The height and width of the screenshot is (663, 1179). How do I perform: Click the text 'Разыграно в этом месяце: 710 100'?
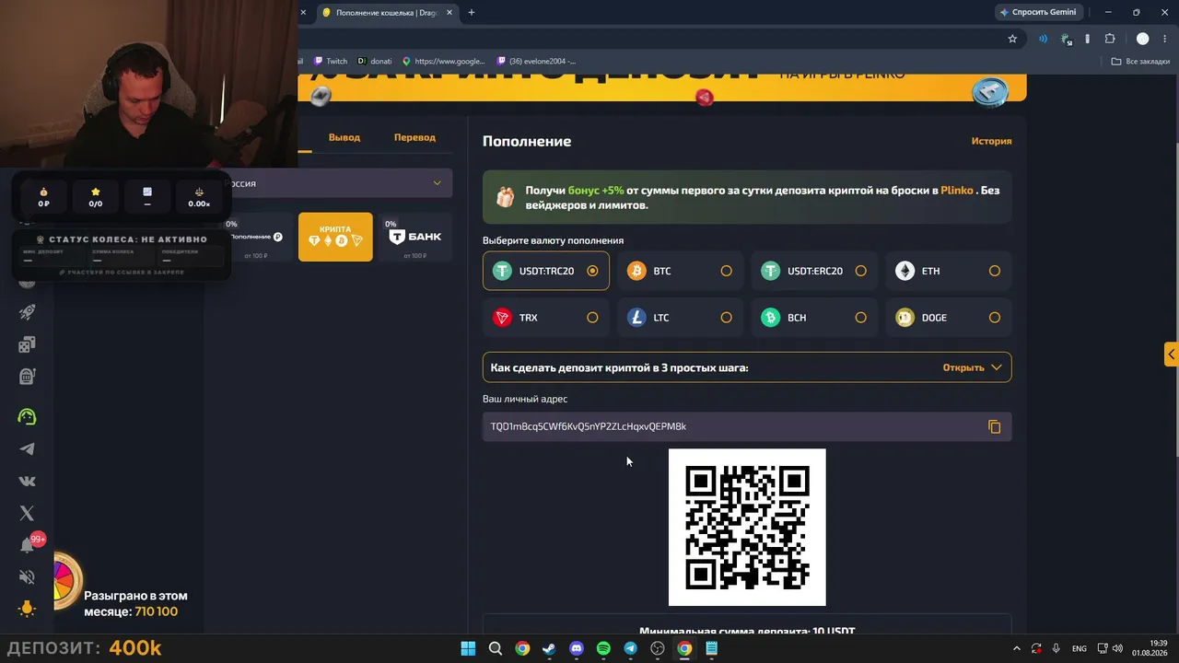135,604
